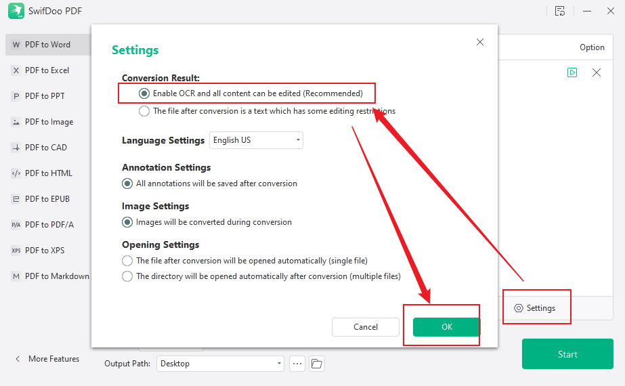Click the Conversion Result heading
This screenshot has height=386, width=625.
pyautogui.click(x=160, y=78)
